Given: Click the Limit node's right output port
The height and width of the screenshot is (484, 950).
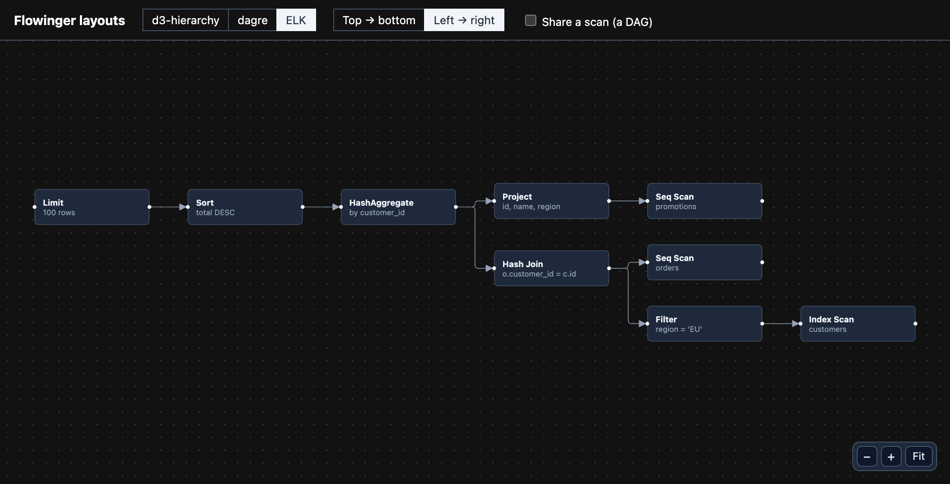Looking at the screenshot, I should click(x=149, y=207).
